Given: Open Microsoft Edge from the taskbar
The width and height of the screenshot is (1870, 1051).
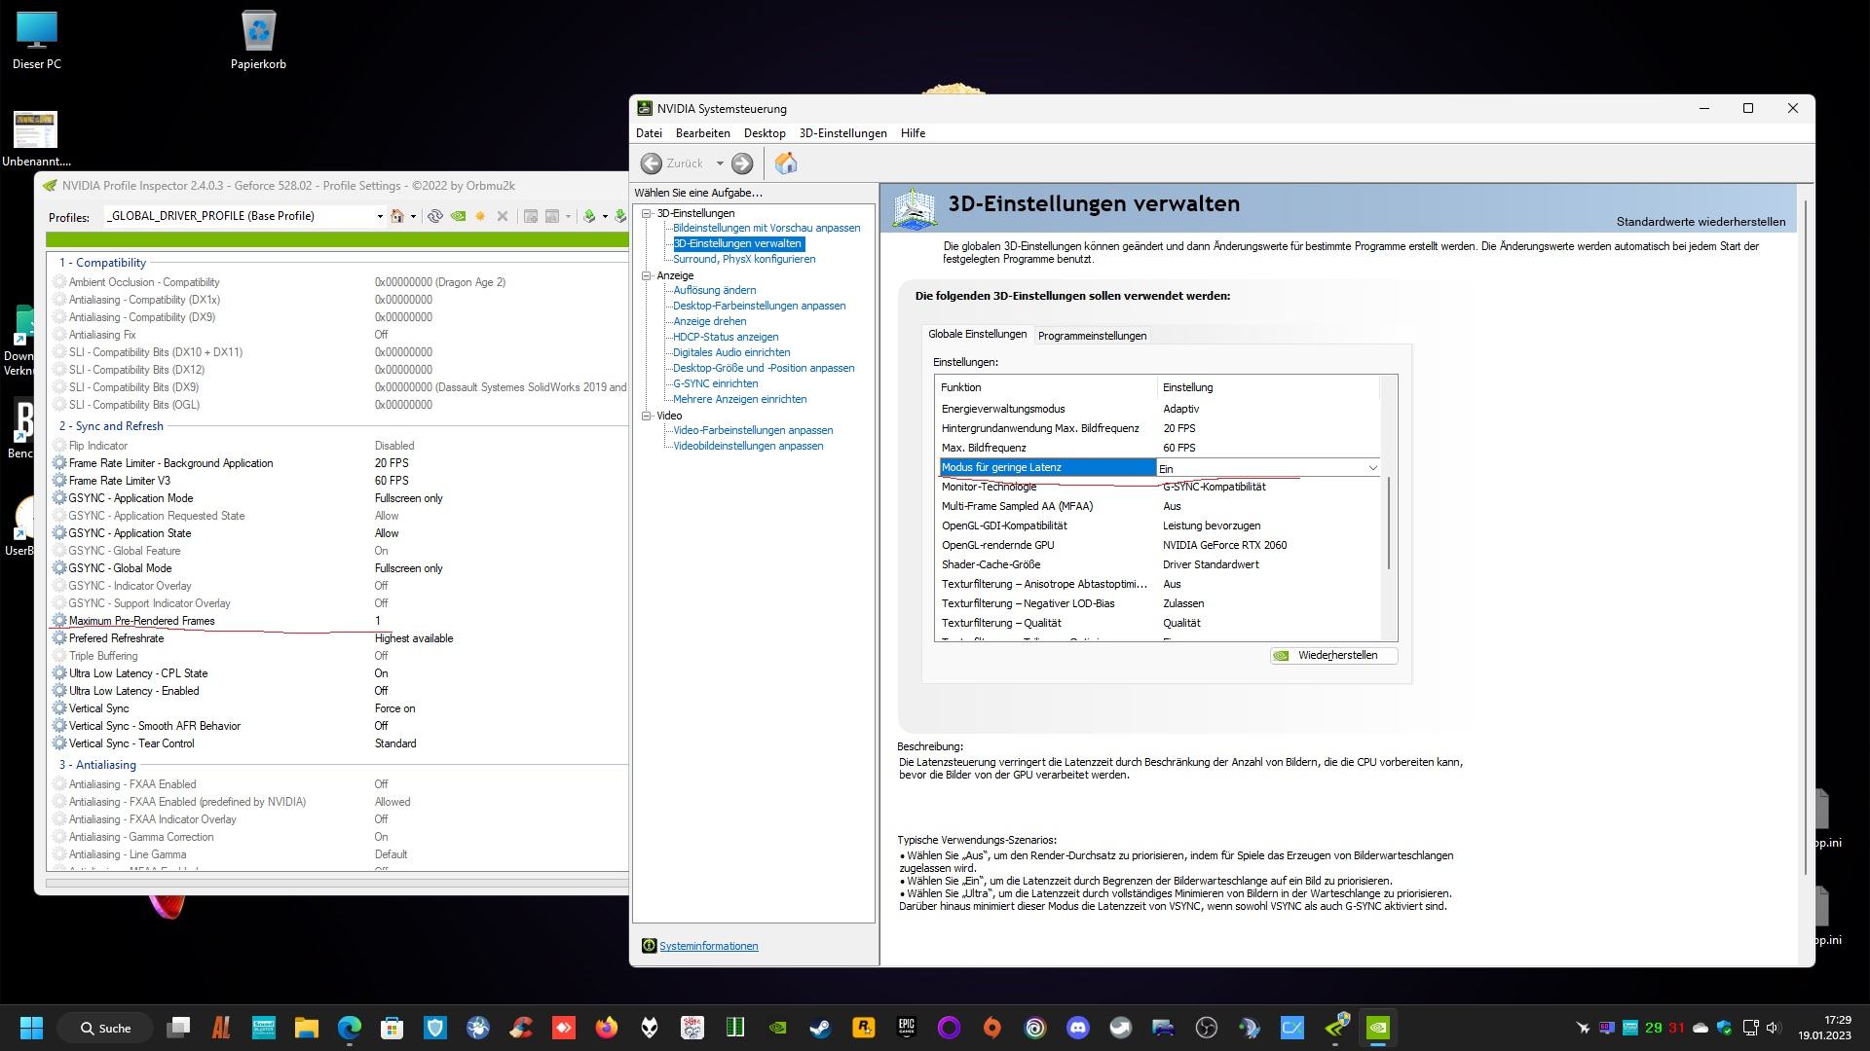Looking at the screenshot, I should point(349,1028).
